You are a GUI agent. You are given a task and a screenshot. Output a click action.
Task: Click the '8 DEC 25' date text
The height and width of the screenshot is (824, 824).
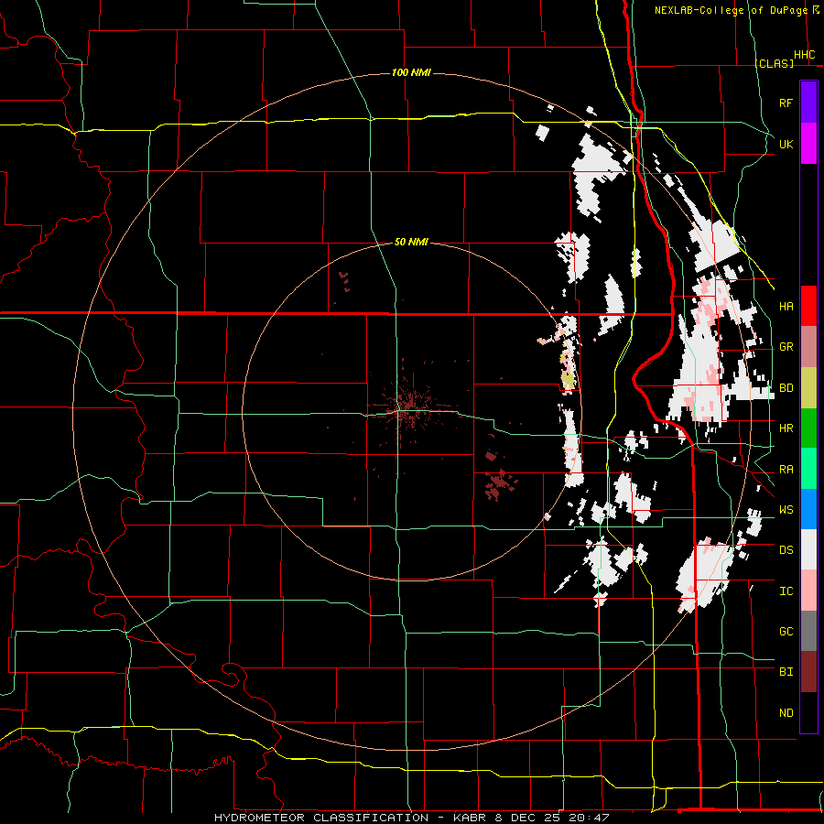pyautogui.click(x=528, y=818)
